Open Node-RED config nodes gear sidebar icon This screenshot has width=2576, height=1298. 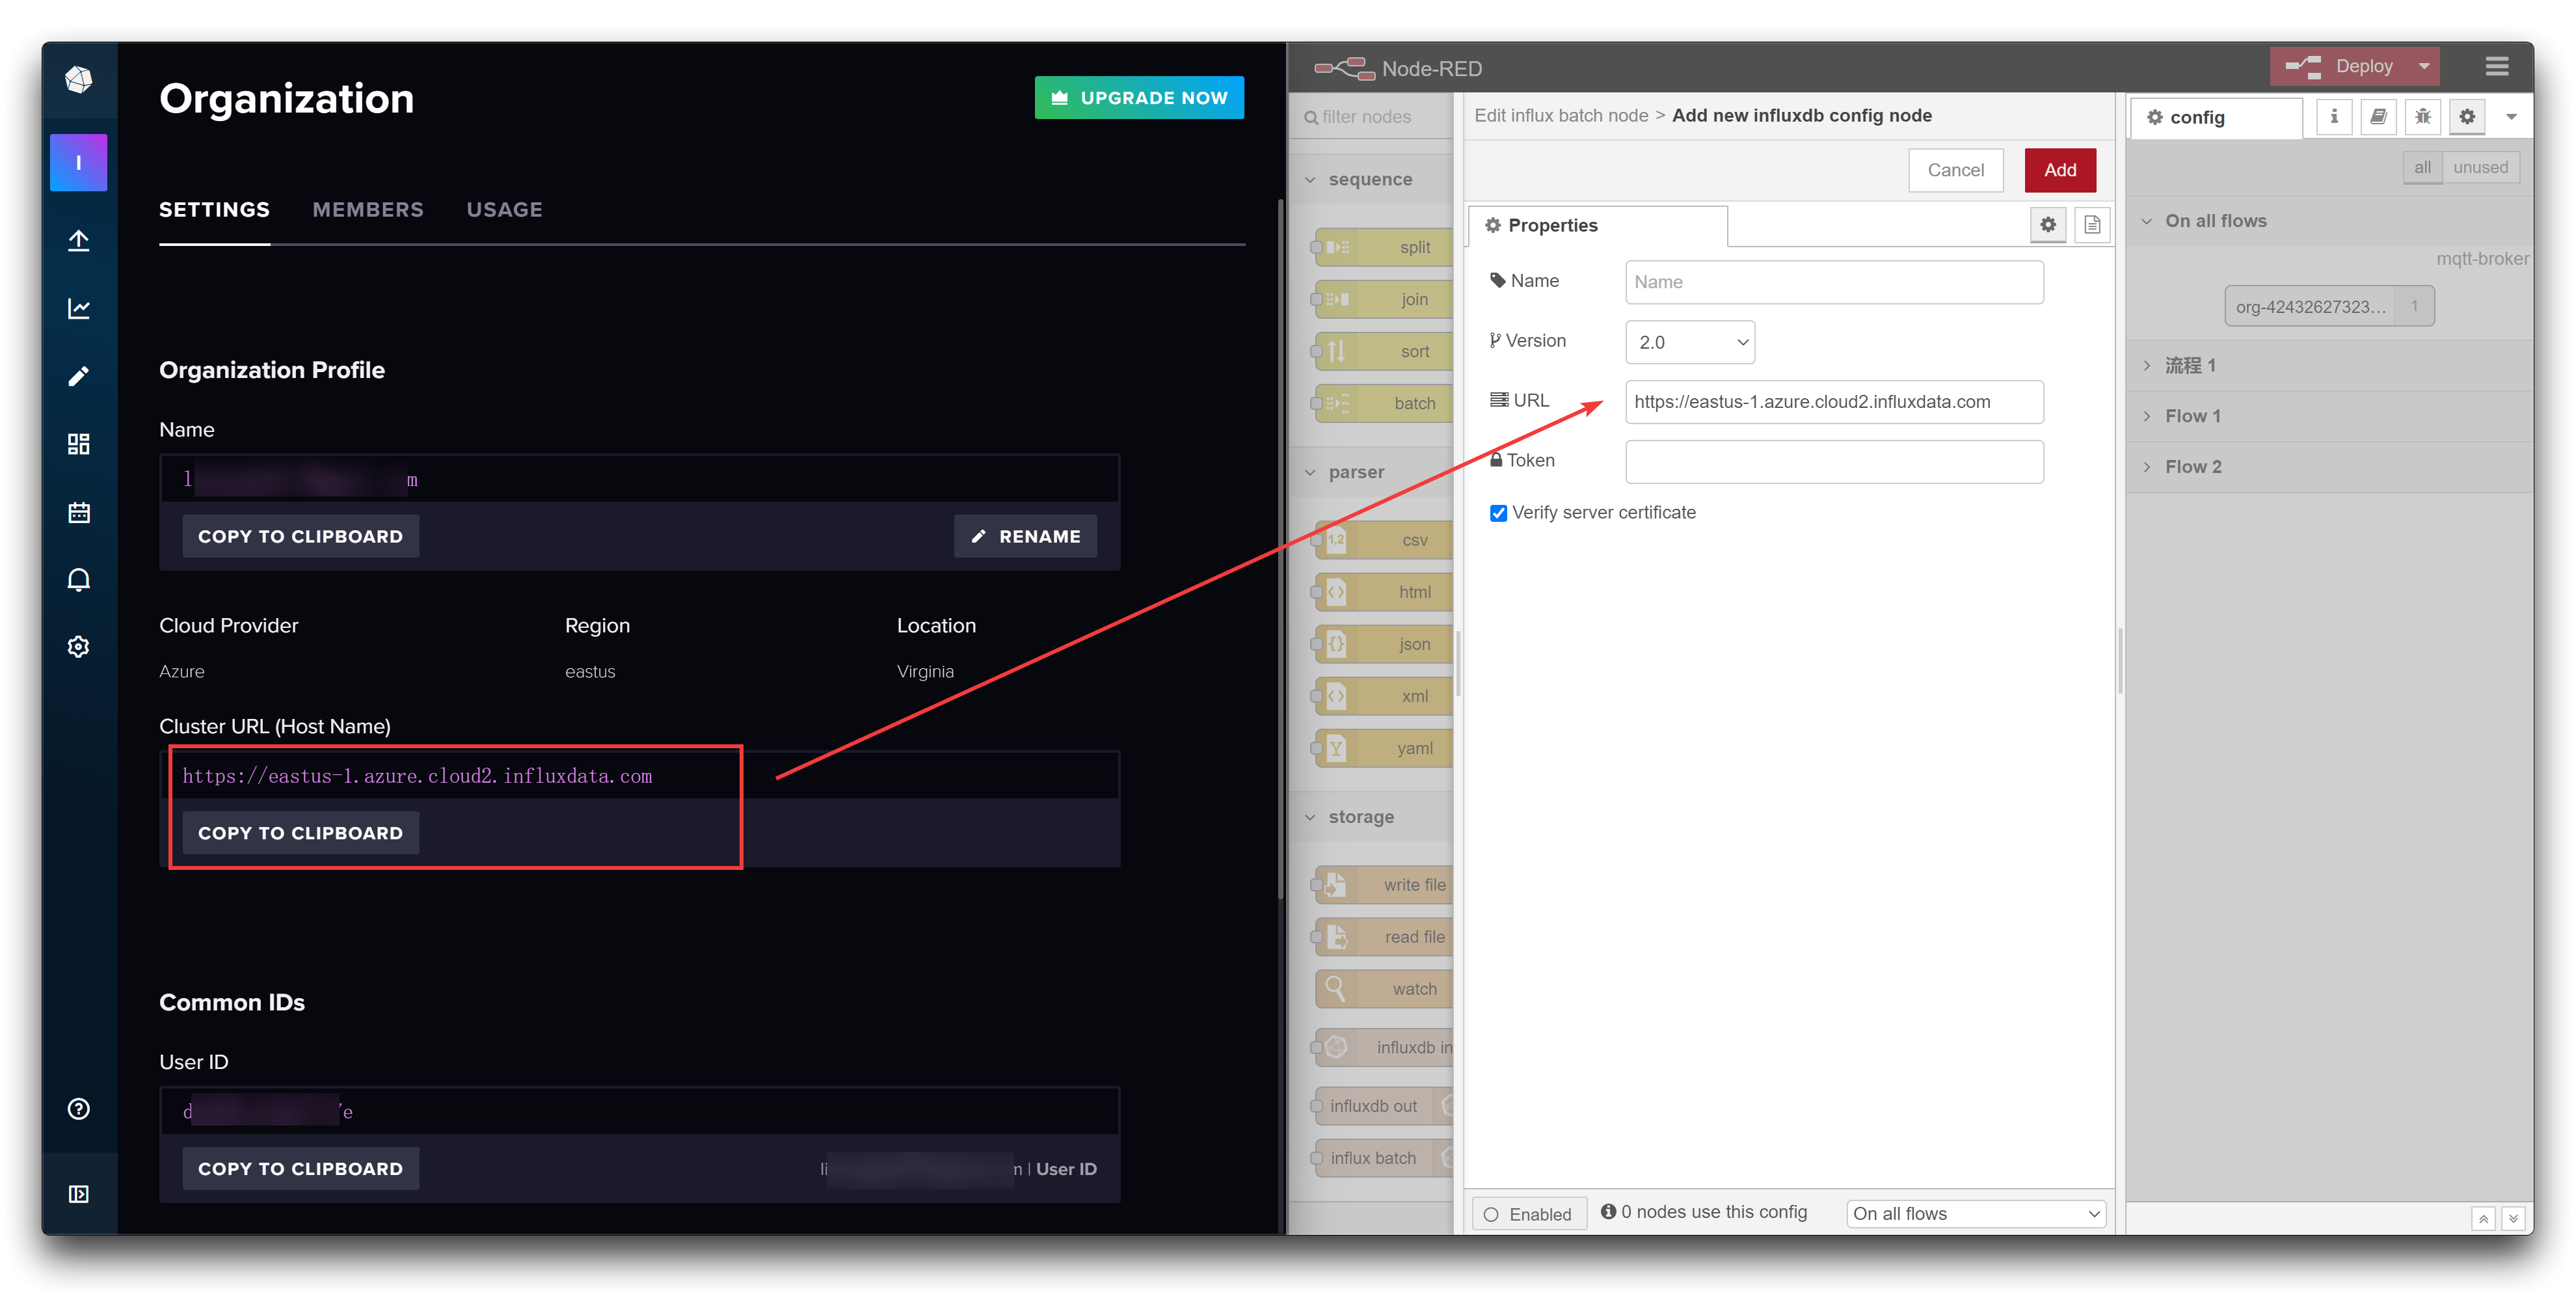pos(2467,117)
